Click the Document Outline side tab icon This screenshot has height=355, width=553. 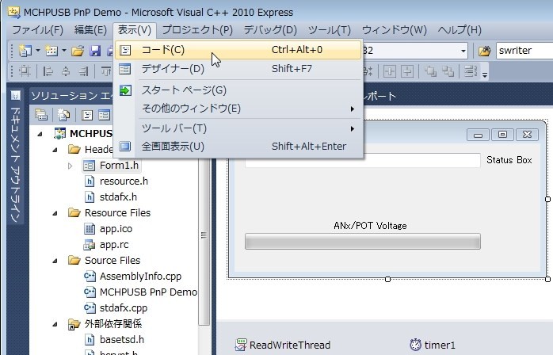point(16,95)
